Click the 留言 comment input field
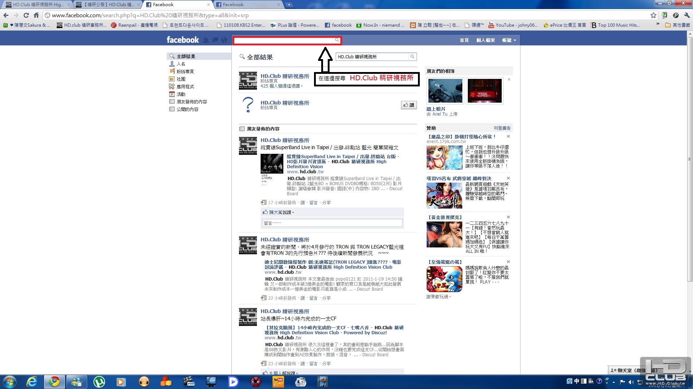The image size is (693, 389). point(332,223)
